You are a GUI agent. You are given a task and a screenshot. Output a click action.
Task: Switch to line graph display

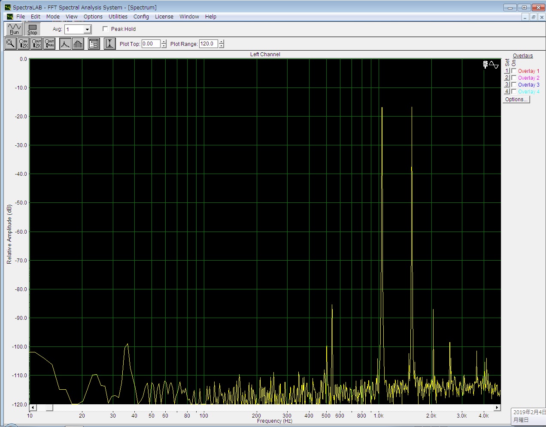pyautogui.click(x=65, y=44)
